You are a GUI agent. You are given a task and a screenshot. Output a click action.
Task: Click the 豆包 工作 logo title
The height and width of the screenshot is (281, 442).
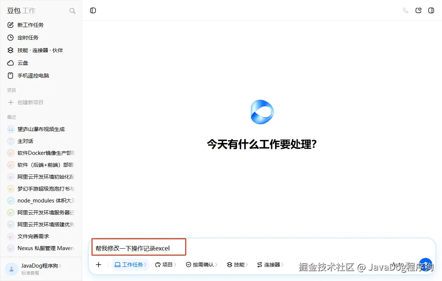[x=21, y=11]
